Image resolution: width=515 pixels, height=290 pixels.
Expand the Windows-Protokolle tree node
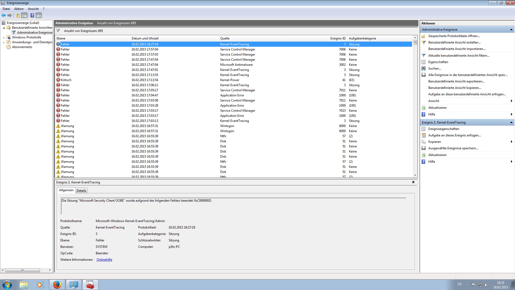coord(4,38)
